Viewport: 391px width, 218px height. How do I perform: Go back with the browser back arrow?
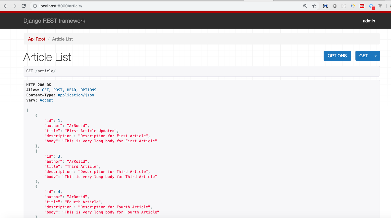point(5,6)
